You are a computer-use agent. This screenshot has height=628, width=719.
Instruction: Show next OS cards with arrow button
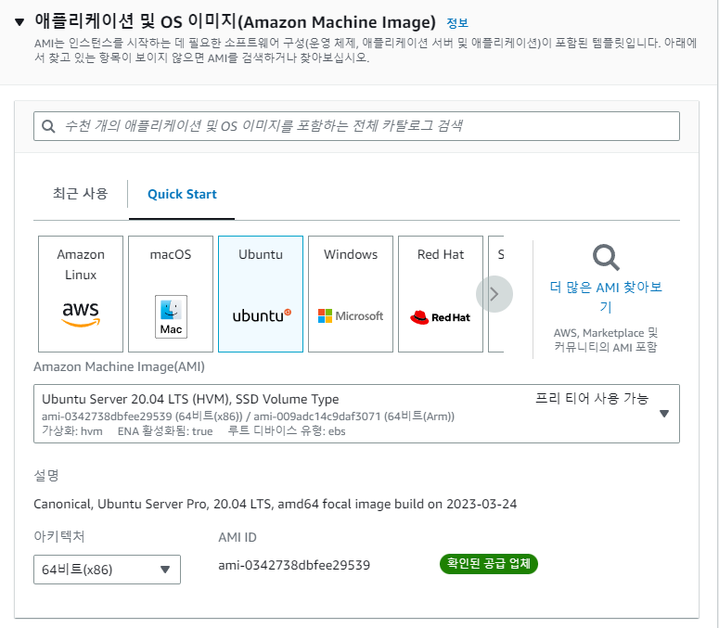click(494, 294)
